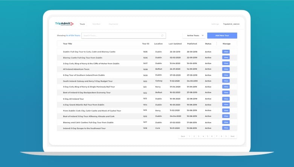The height and width of the screenshot is (167, 294).
Task: Click title 'Ireland: 5-Day Escape to the Southwest Tour'
Action: coord(84,128)
